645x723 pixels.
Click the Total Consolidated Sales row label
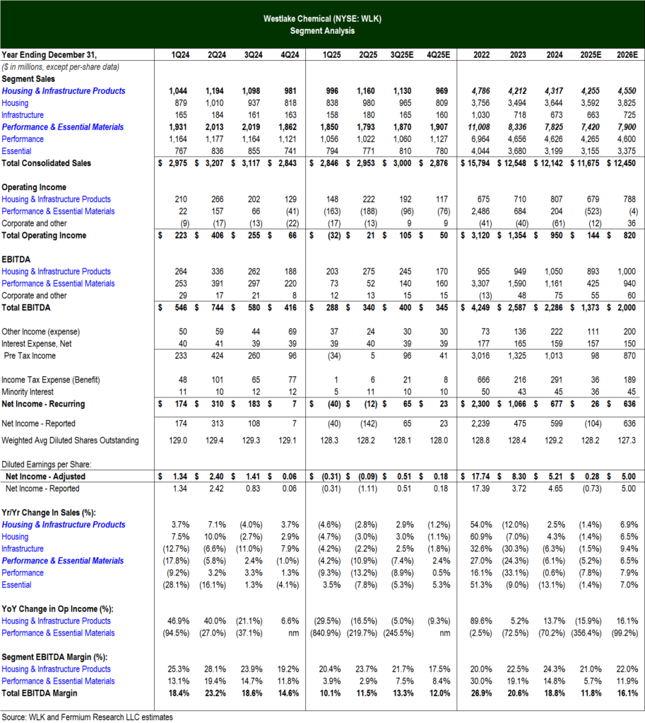[46, 163]
